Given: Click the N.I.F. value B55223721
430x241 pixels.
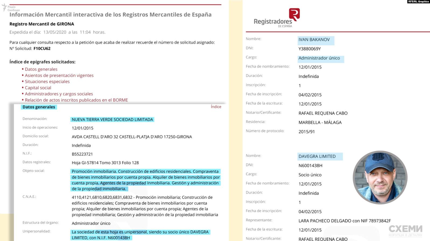Looking at the screenshot, I should point(82,154).
